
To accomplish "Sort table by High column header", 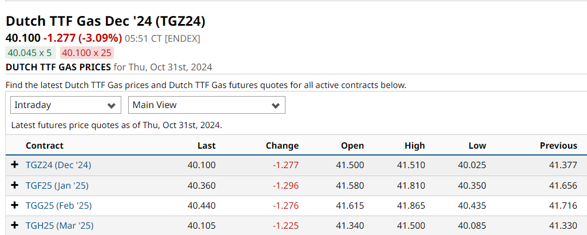I will [x=415, y=146].
